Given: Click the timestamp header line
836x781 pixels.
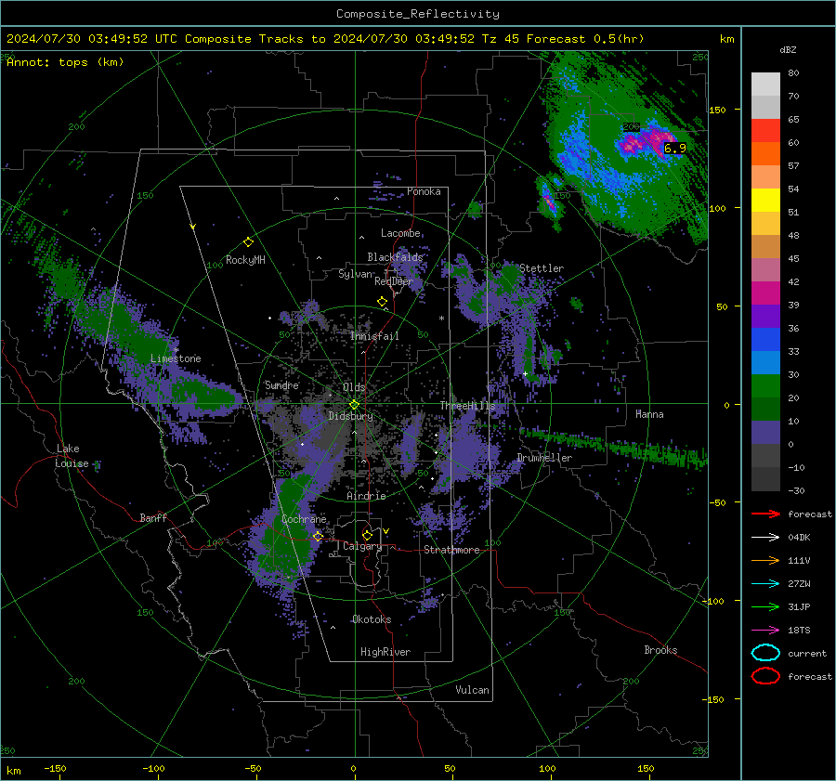Looking at the screenshot, I should [325, 39].
